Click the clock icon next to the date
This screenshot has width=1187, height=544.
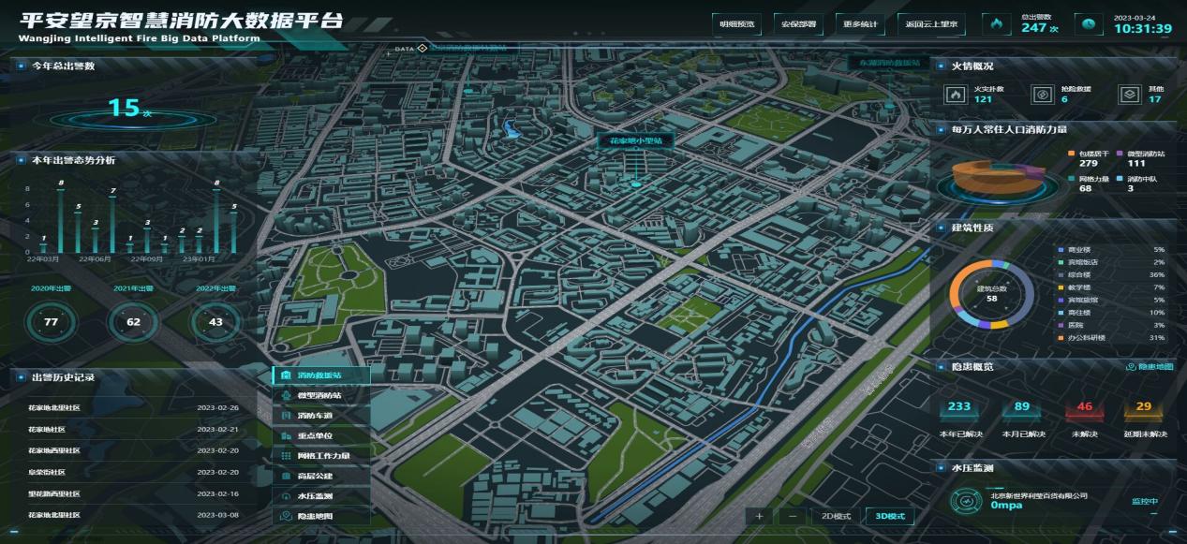pyautogui.click(x=1088, y=24)
